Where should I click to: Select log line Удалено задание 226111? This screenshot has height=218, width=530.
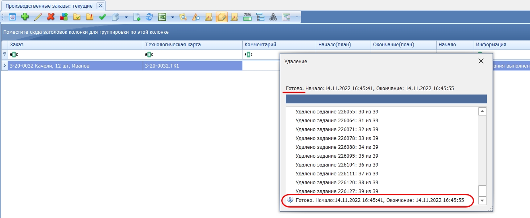[337, 173]
